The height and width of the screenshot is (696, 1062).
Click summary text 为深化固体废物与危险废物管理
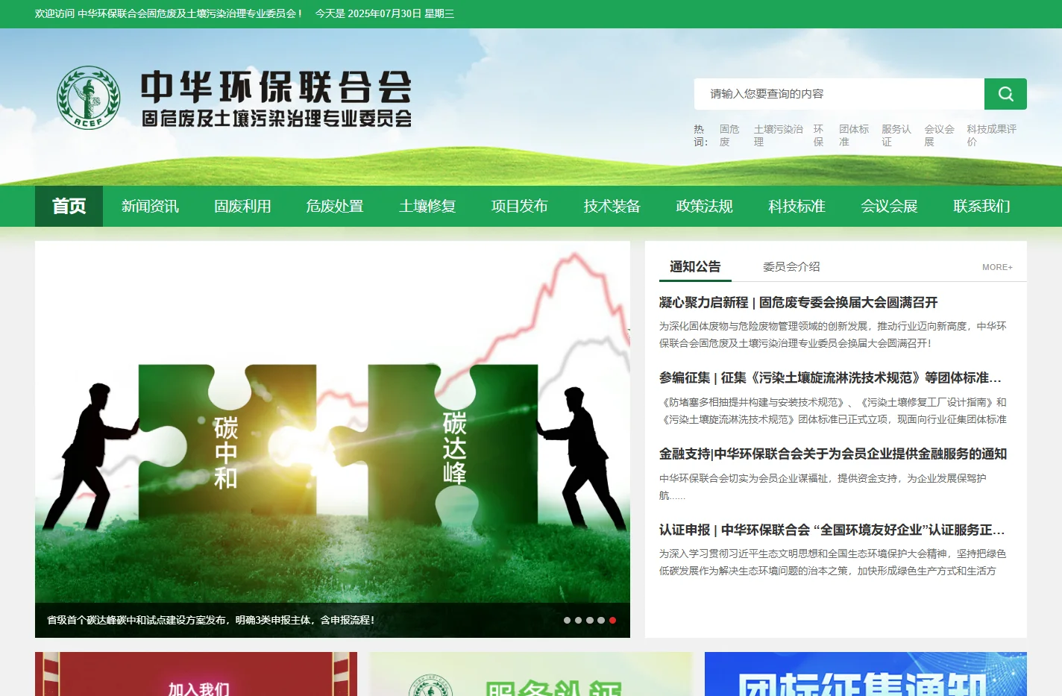pos(833,334)
